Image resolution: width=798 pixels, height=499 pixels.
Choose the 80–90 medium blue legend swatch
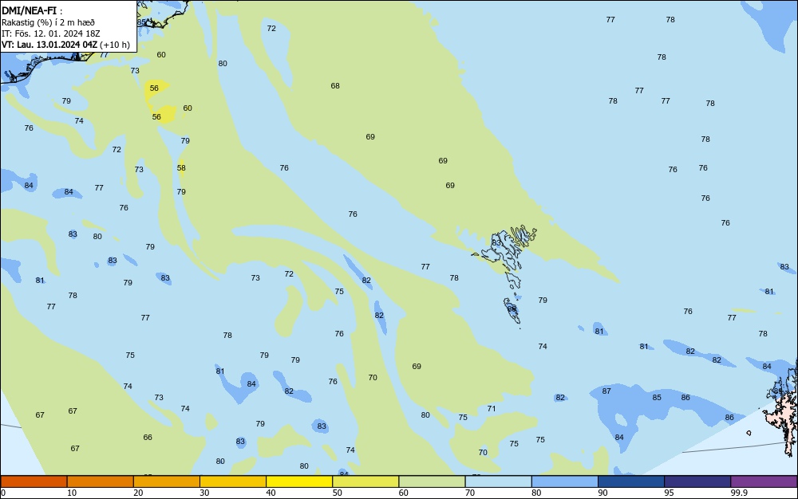coord(565,481)
